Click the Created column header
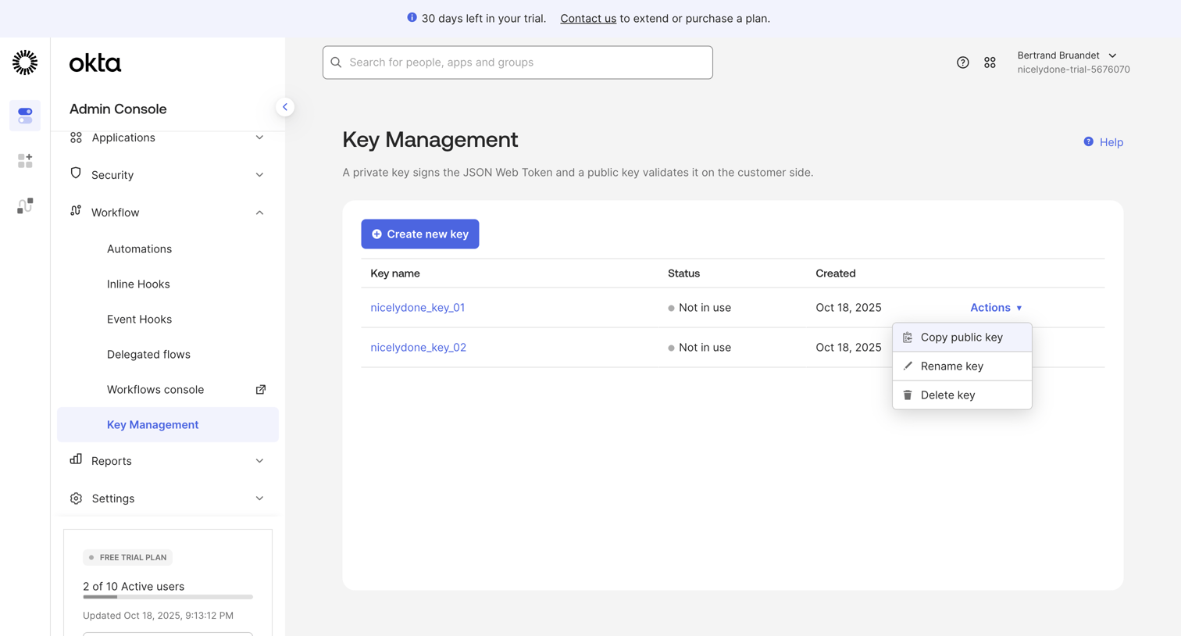This screenshot has height=636, width=1181. [836, 273]
